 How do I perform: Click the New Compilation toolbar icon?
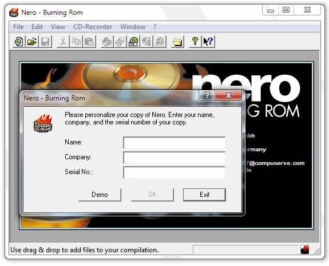[x=19, y=42]
